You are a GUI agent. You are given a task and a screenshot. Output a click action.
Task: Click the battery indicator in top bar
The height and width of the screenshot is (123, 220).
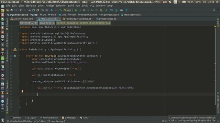tap(191, 2)
